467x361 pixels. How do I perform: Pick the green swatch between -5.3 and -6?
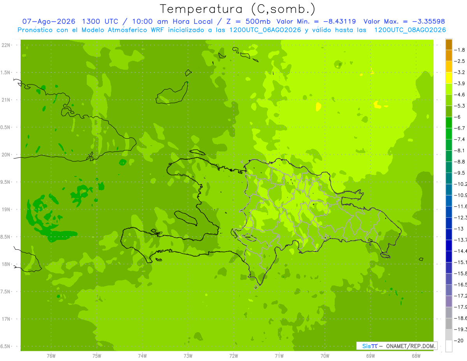pyautogui.click(x=449, y=111)
